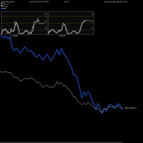The image size is (143, 143).
Task: Click the 44.75 value in FAST chart
Action: click(42, 23)
